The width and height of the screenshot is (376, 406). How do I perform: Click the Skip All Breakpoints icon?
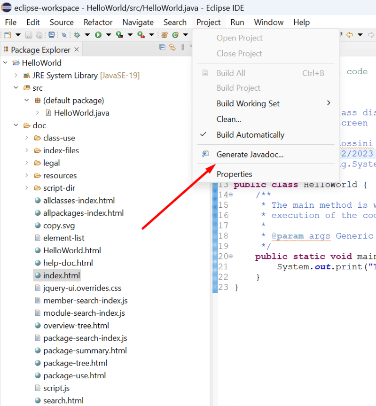coord(64,35)
